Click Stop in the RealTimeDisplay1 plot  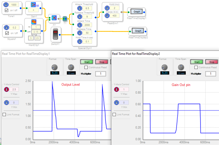[x=102, y=62]
